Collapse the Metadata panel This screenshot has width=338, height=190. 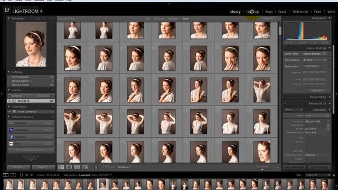click(330, 110)
